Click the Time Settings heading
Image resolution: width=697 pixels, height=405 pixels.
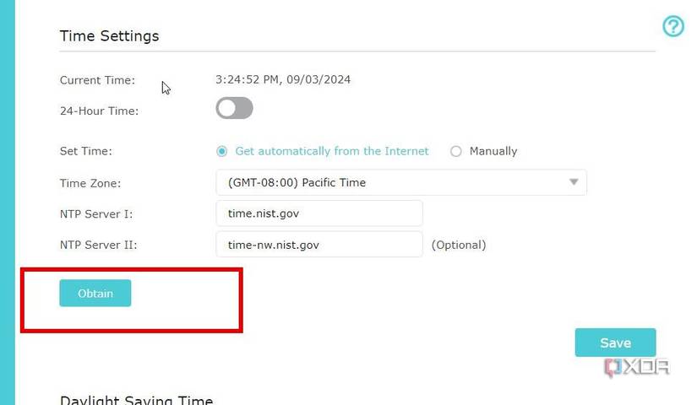[109, 36]
